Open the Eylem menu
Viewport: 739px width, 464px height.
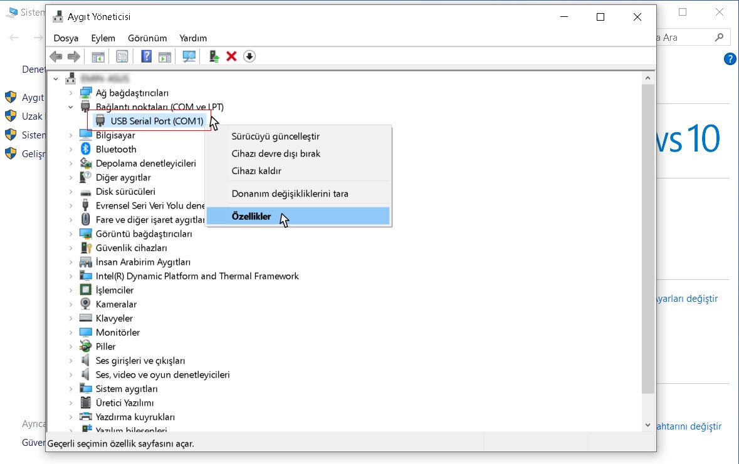point(103,38)
